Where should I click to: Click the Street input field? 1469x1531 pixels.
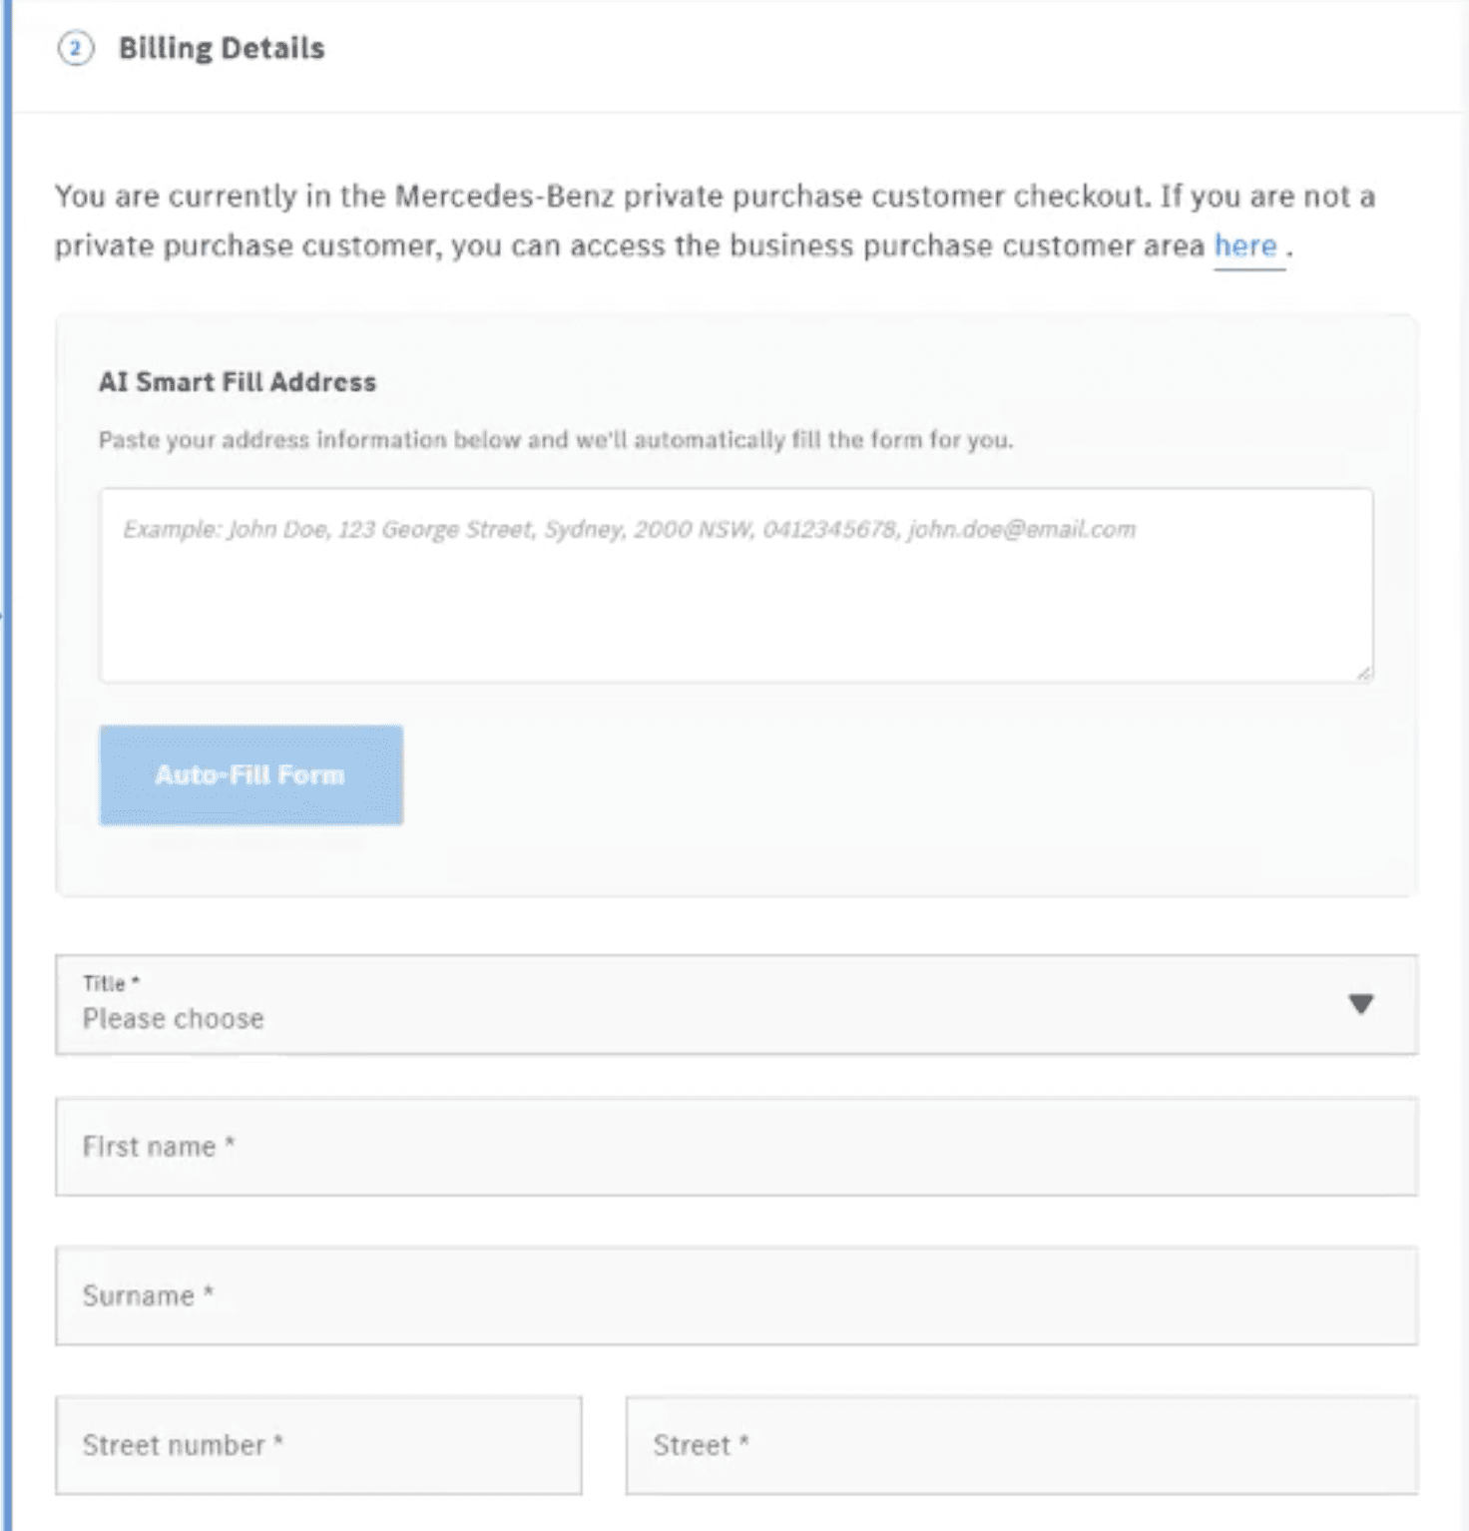(1021, 1445)
